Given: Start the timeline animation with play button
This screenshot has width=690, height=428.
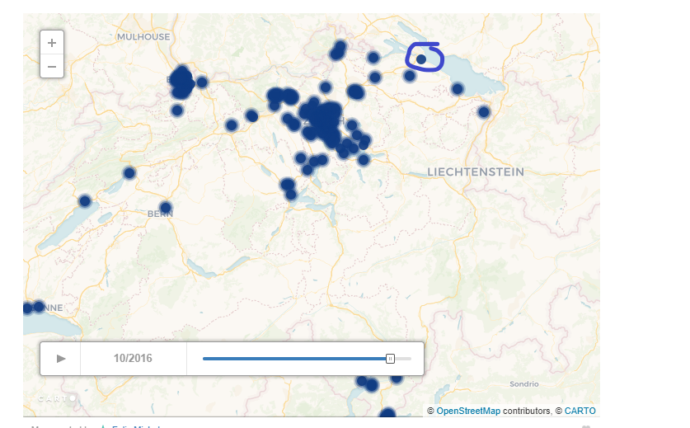Looking at the screenshot, I should pyautogui.click(x=61, y=359).
